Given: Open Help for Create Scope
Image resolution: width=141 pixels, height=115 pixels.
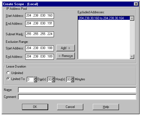Looking at the screenshot, I should tap(106, 107).
